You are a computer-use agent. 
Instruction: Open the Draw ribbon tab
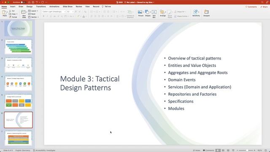coord(21,7)
